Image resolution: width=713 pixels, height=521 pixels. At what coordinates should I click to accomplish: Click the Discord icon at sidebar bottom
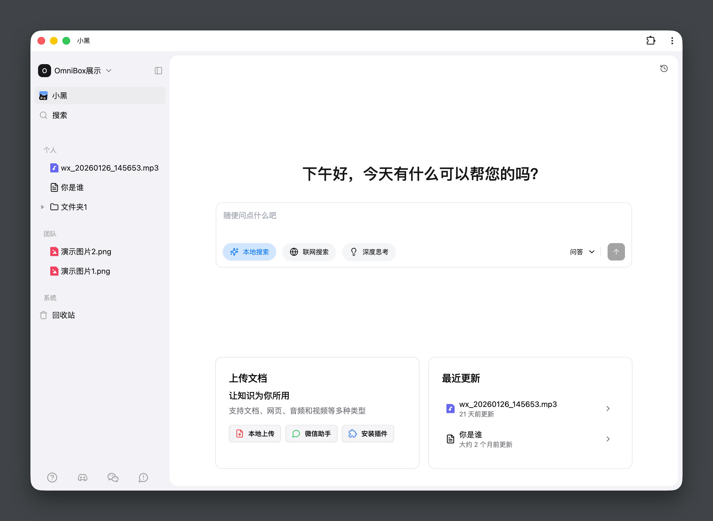click(x=82, y=478)
